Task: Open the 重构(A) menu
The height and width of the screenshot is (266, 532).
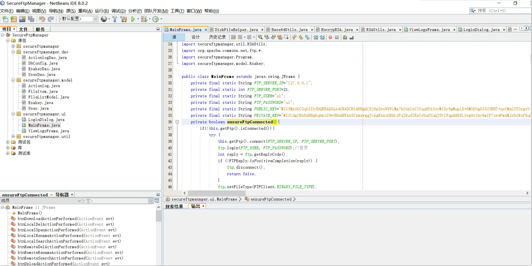Action: [x=85, y=11]
